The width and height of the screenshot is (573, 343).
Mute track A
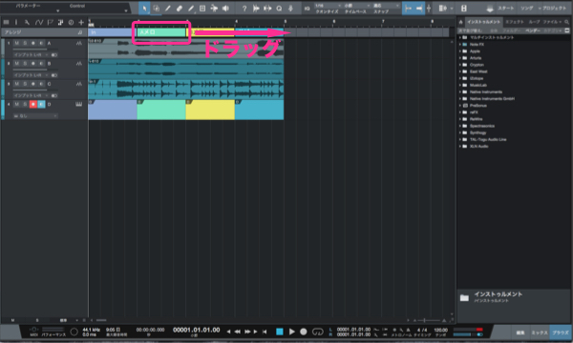(x=17, y=43)
